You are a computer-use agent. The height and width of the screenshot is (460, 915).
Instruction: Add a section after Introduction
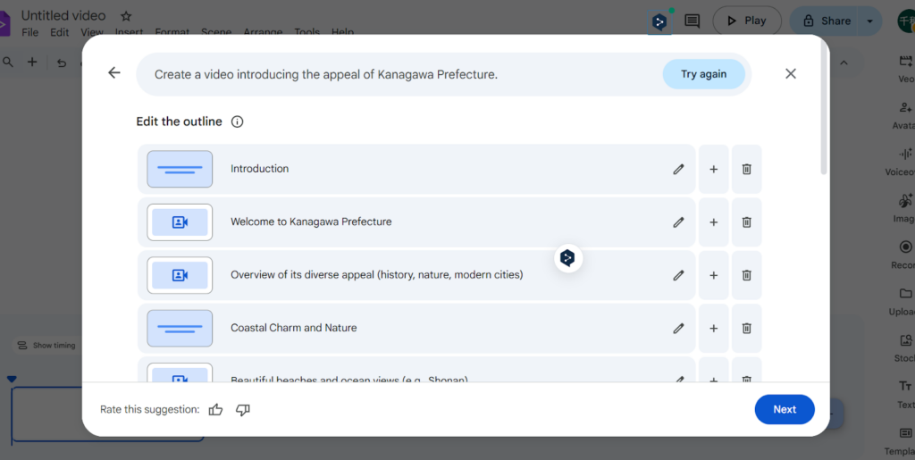coord(713,169)
